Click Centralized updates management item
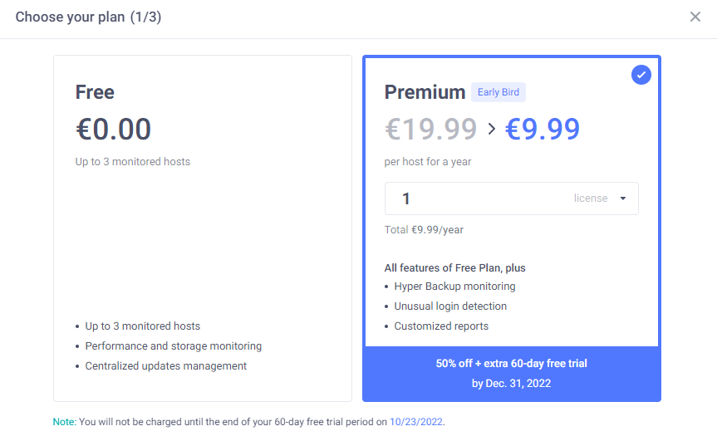 165,366
